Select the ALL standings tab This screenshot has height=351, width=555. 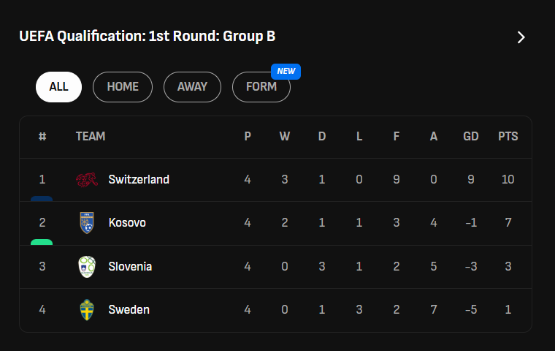point(58,86)
